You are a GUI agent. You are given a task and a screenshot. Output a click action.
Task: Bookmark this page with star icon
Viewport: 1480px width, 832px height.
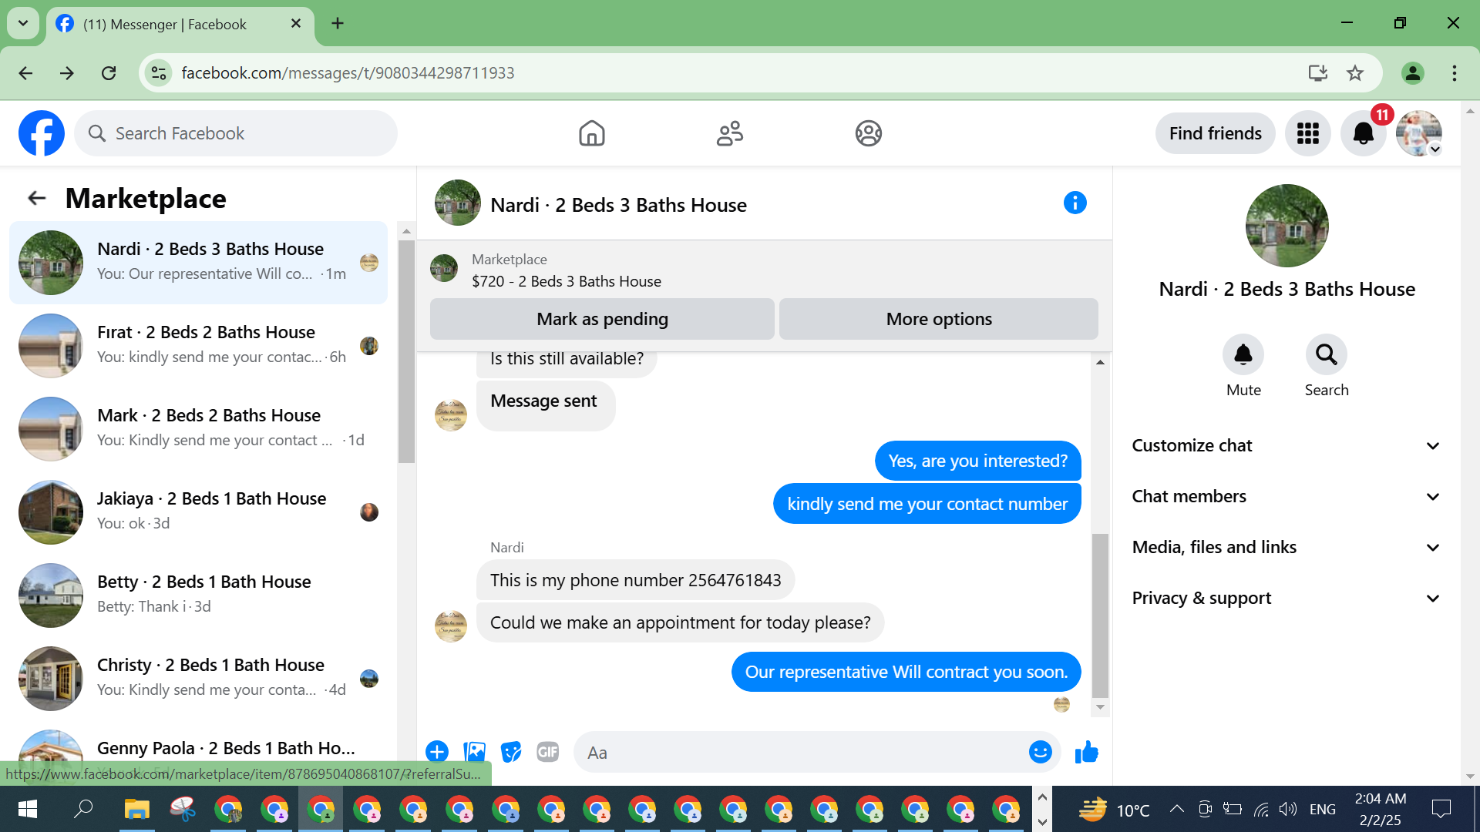tap(1354, 73)
